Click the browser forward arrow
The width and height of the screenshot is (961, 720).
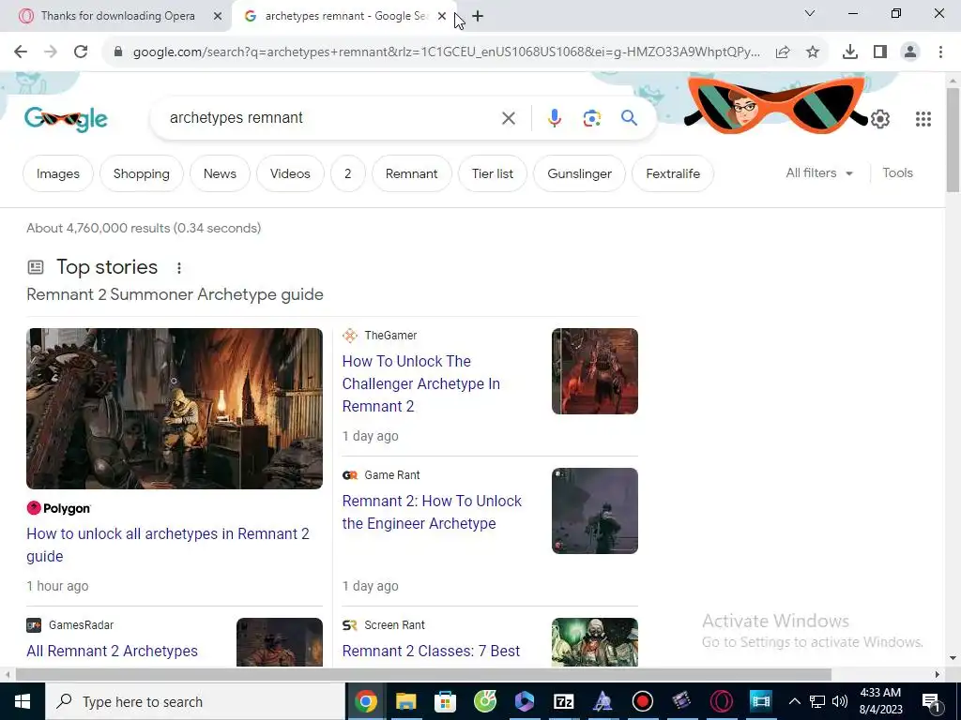coord(51,52)
